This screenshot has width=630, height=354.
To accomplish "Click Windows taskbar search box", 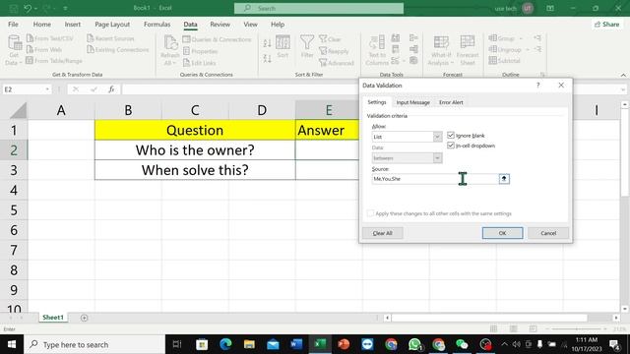I will (x=94, y=344).
